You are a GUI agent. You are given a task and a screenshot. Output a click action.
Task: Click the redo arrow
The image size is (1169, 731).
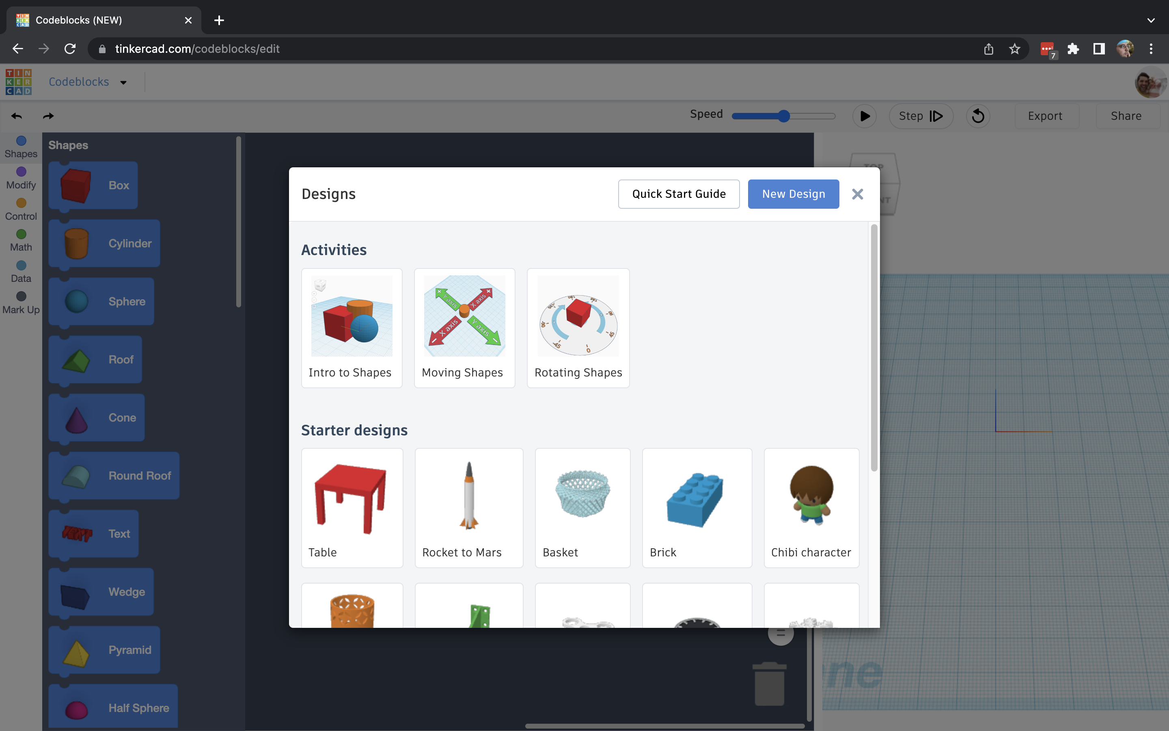pyautogui.click(x=48, y=116)
